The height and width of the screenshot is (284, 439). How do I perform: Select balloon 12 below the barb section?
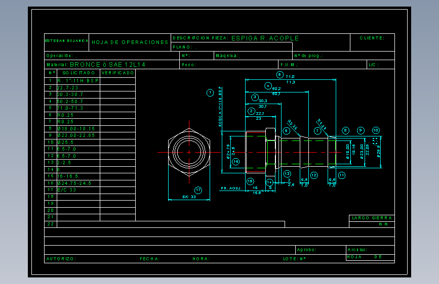click(x=314, y=175)
